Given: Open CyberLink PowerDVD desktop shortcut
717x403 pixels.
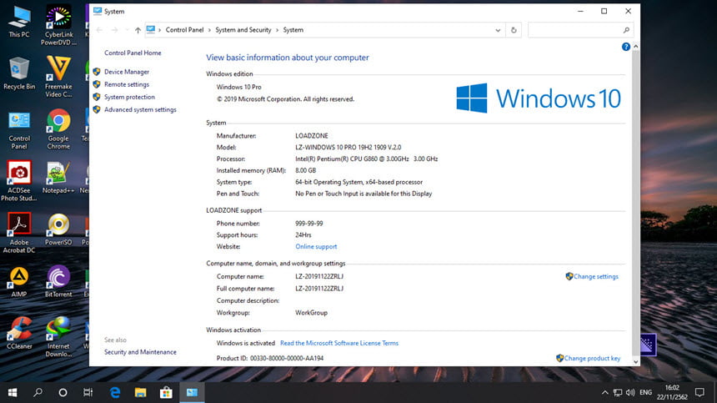Looking at the screenshot, I should [x=58, y=25].
